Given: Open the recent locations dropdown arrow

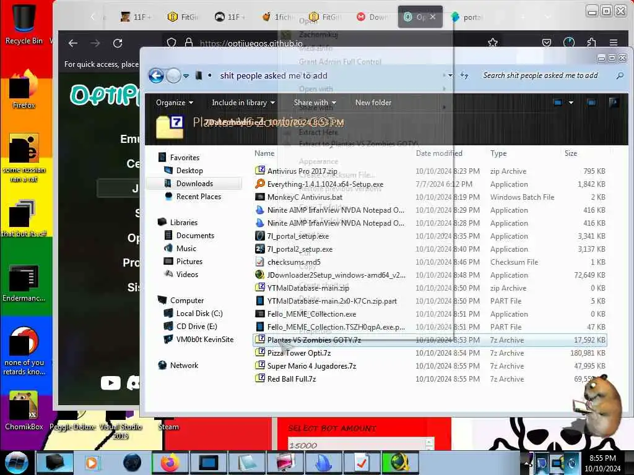Looking at the screenshot, I should click(x=186, y=75).
